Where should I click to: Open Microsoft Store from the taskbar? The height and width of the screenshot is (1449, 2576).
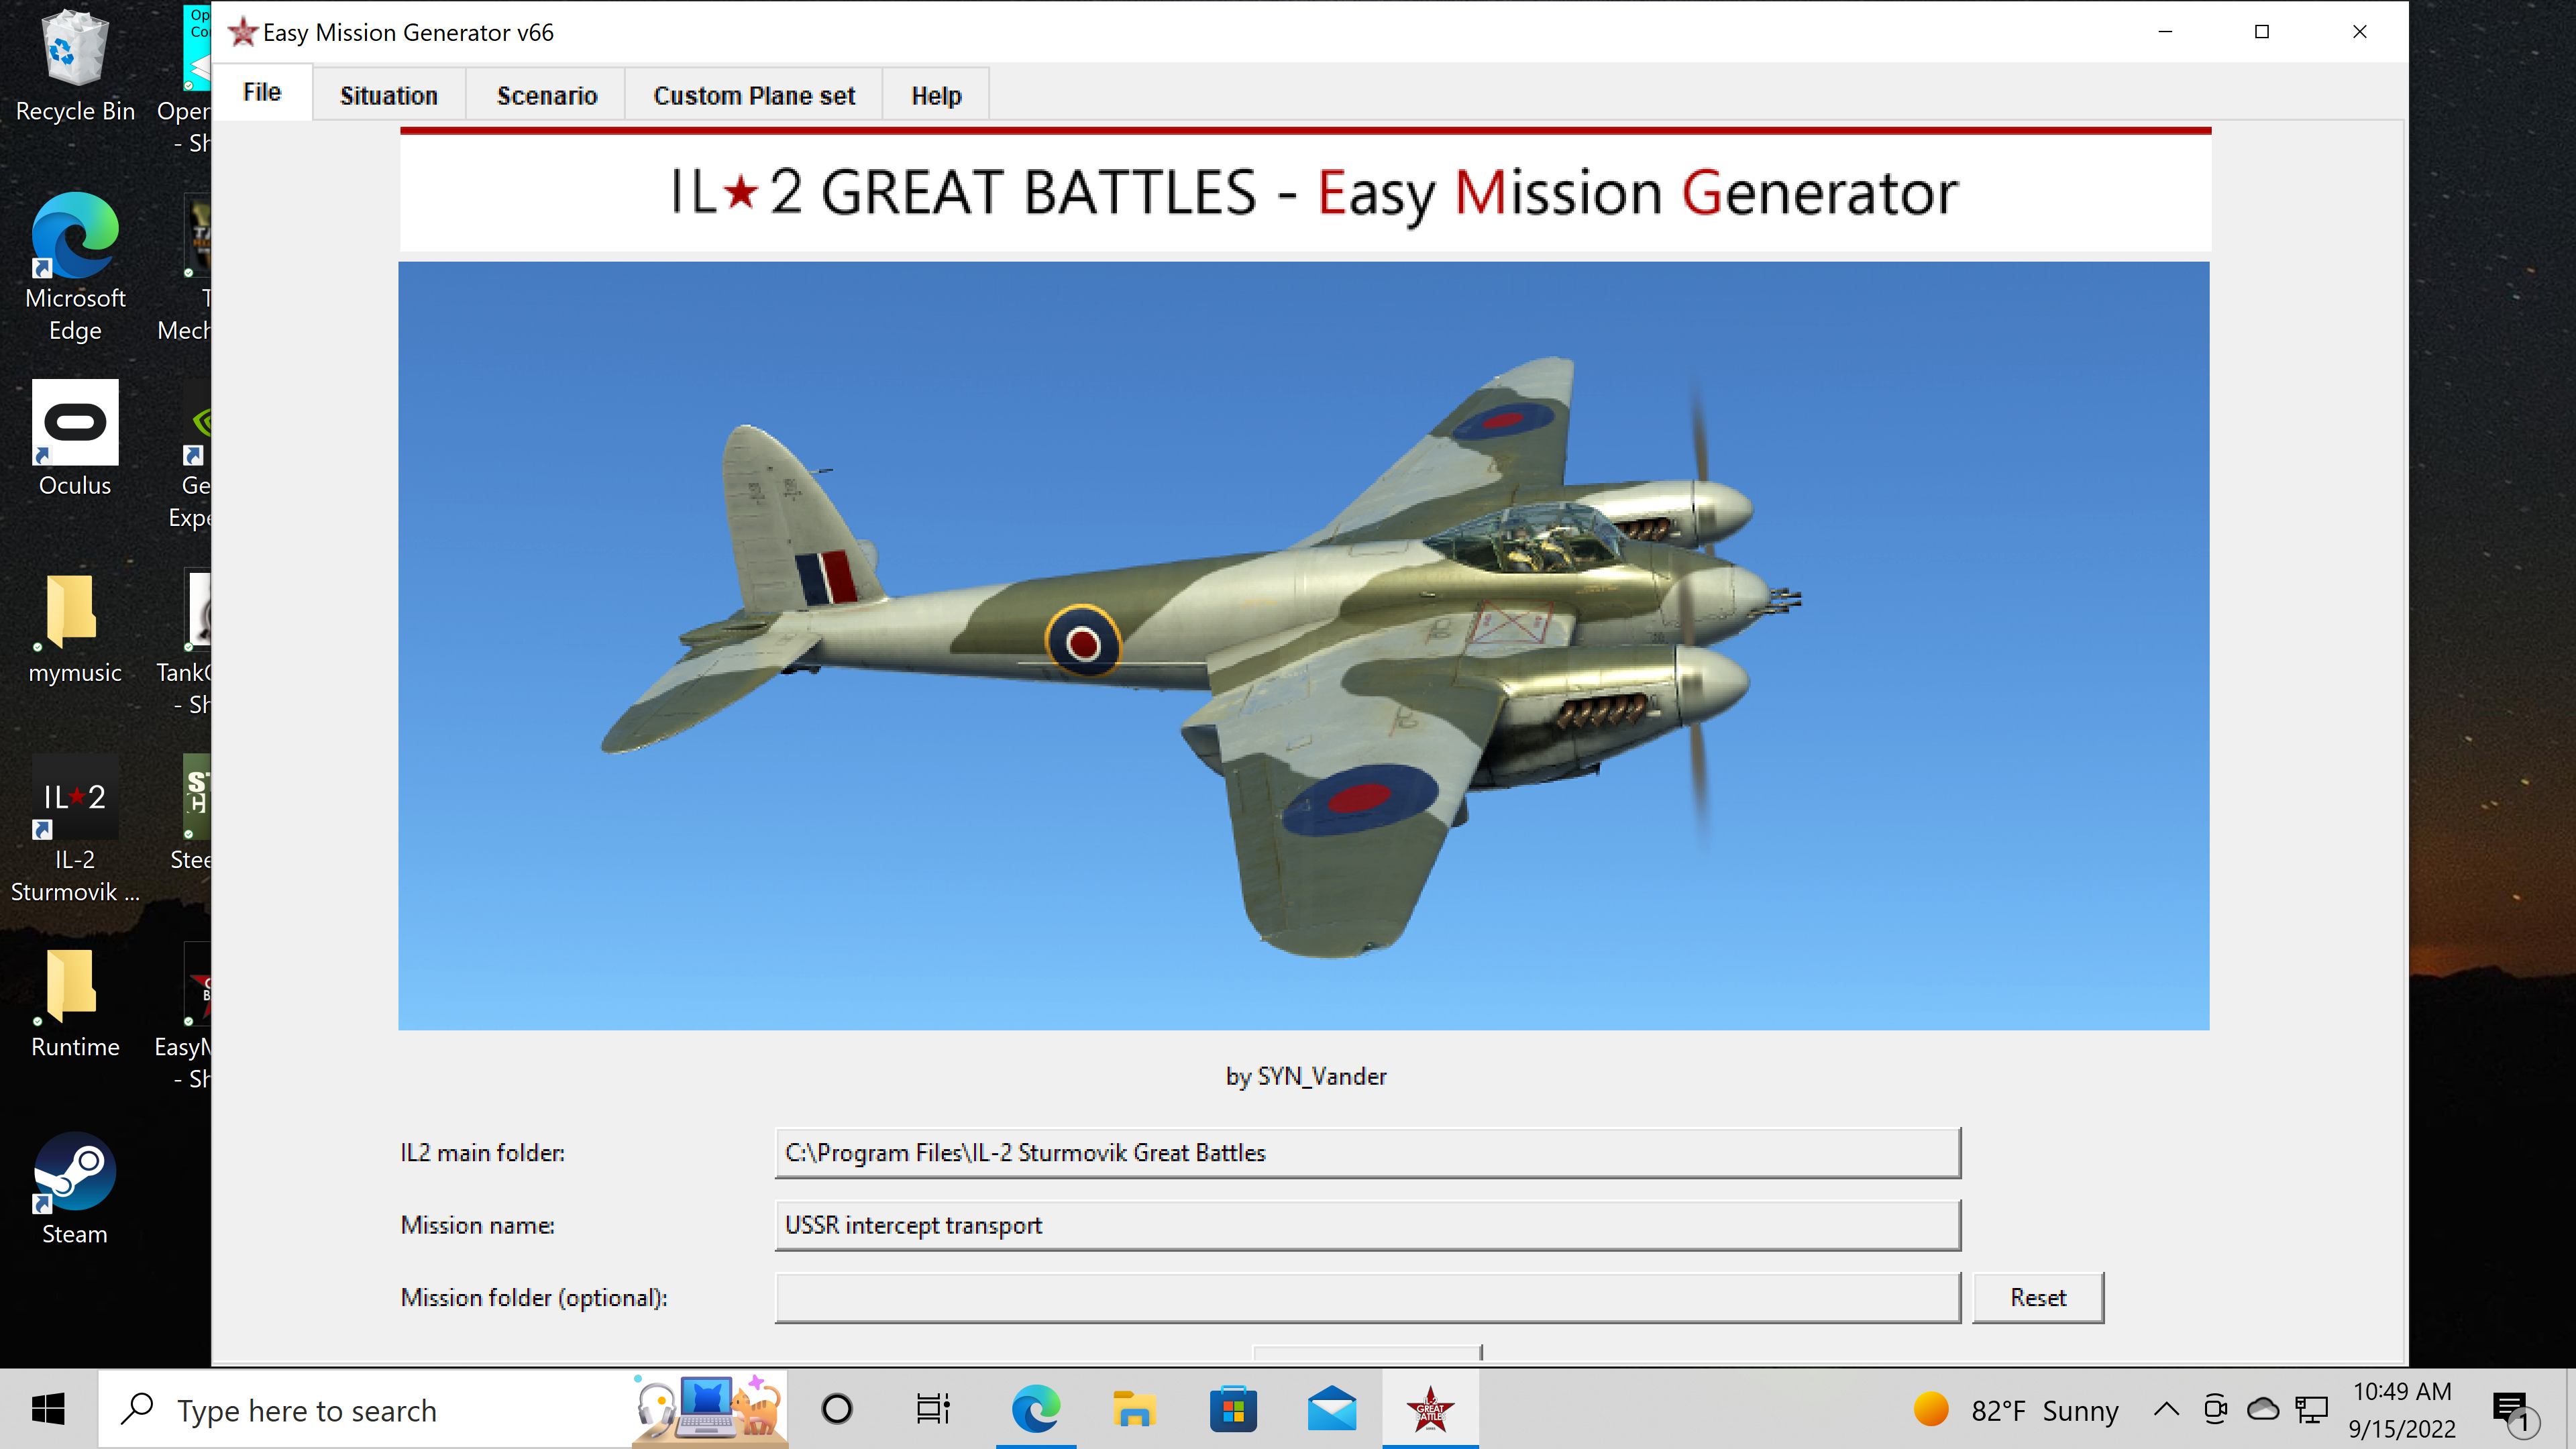click(x=1233, y=1410)
